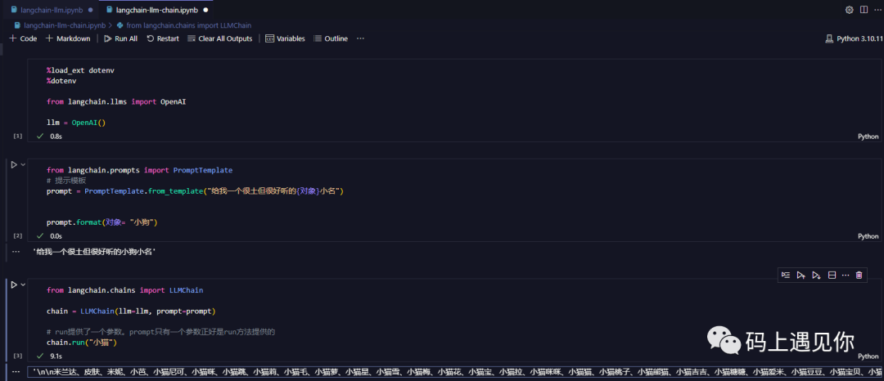Open notebook settings gear icon
Viewport: 884px width, 381px height.
coord(849,10)
